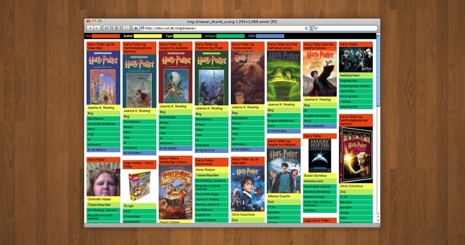Open the Flammernes Pokal book cover
Viewport: 465px width, 245px height.
211,78
